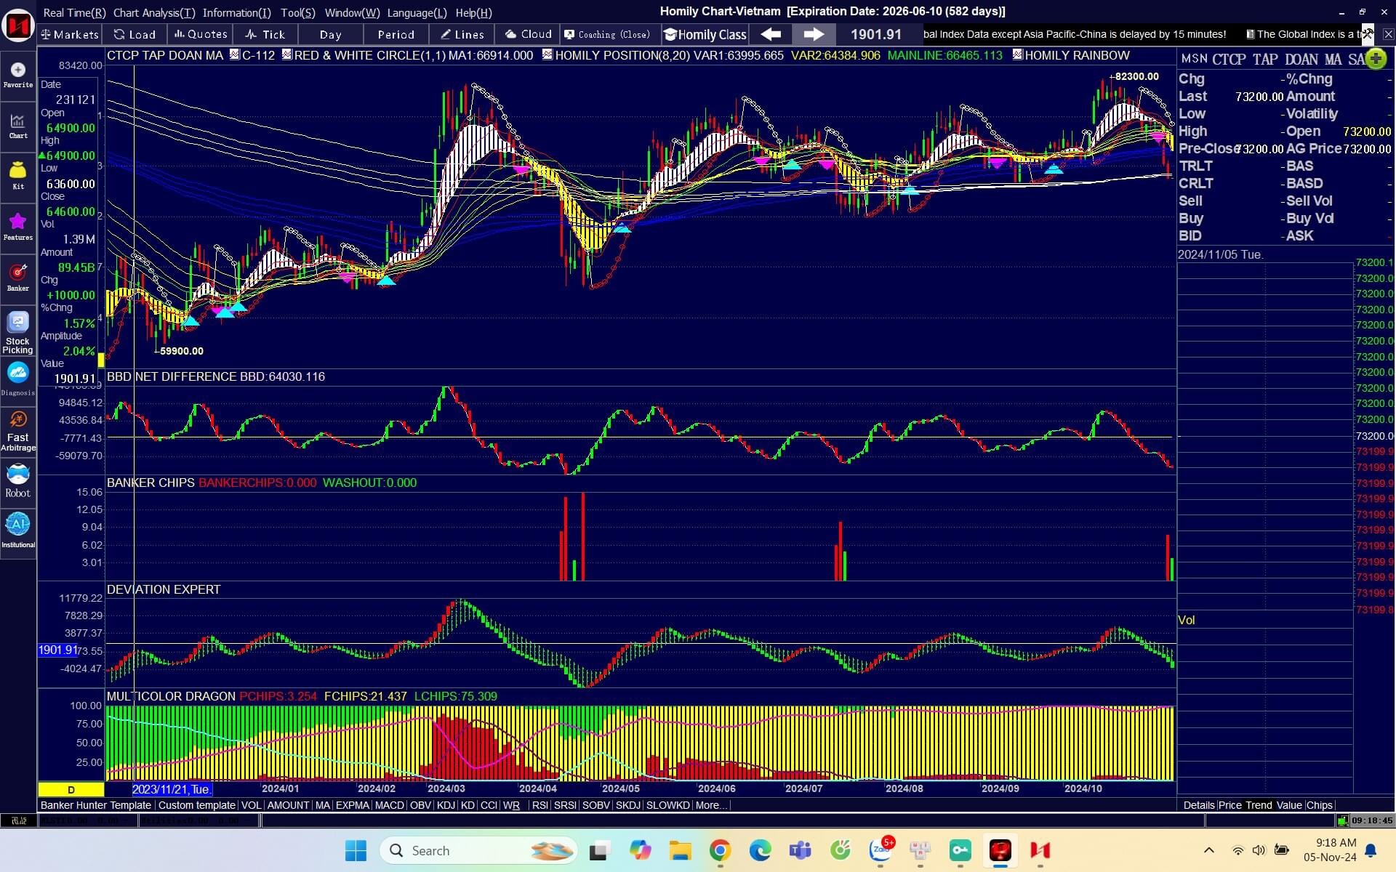
Task: Open File Explorer from taskbar
Action: [x=680, y=850]
